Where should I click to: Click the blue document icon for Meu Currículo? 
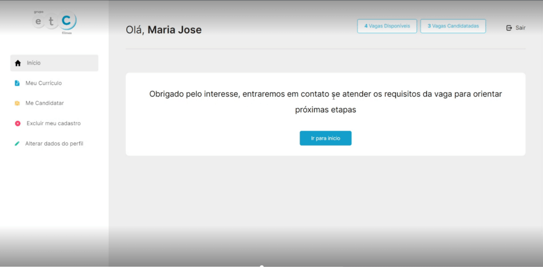pos(17,83)
